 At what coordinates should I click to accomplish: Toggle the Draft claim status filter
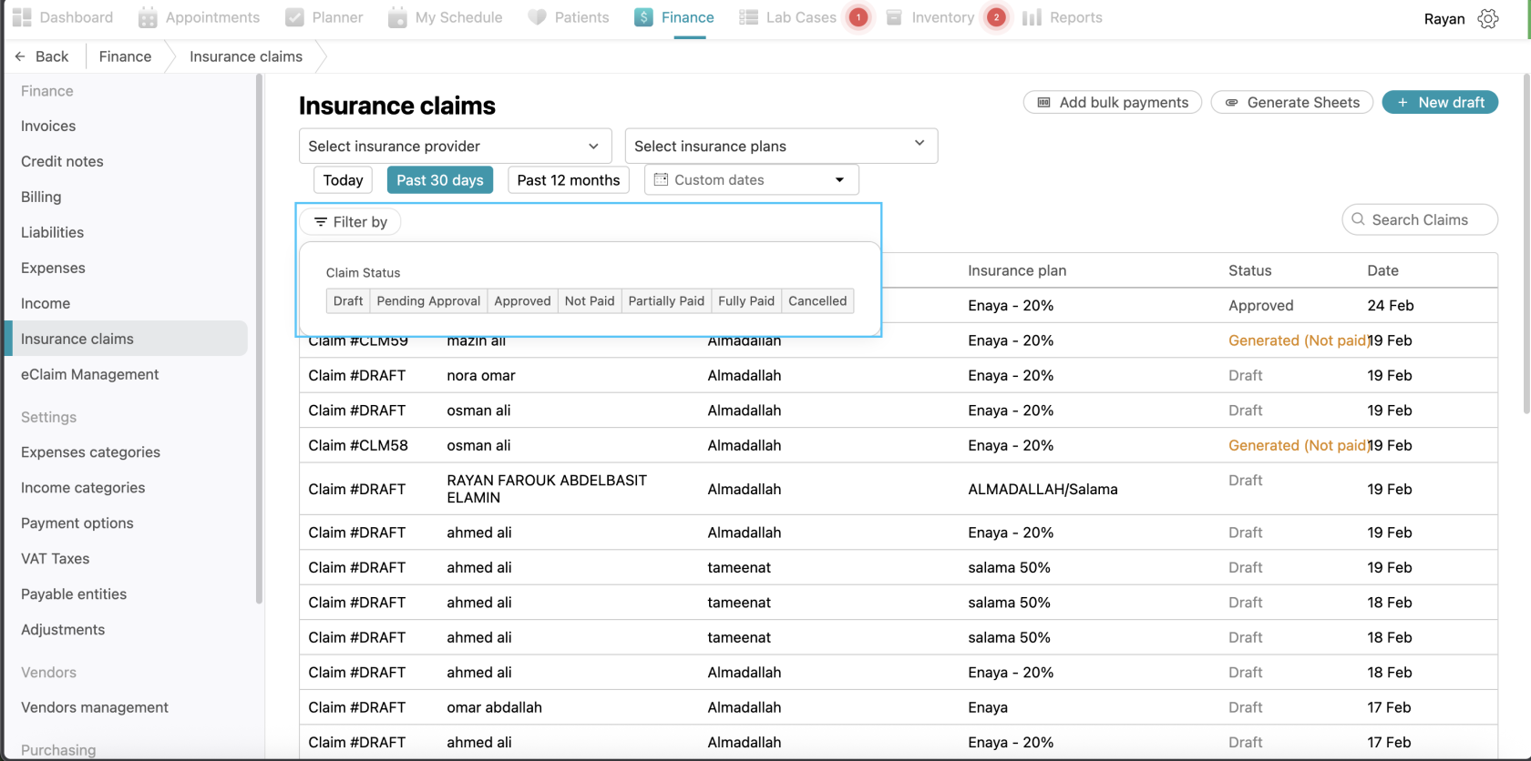pyautogui.click(x=348, y=301)
